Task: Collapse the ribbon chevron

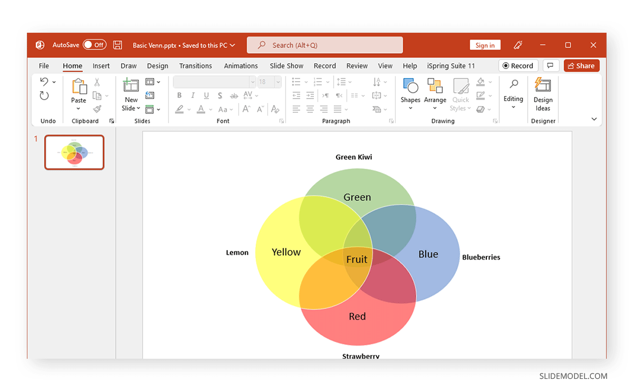Action: [x=594, y=119]
